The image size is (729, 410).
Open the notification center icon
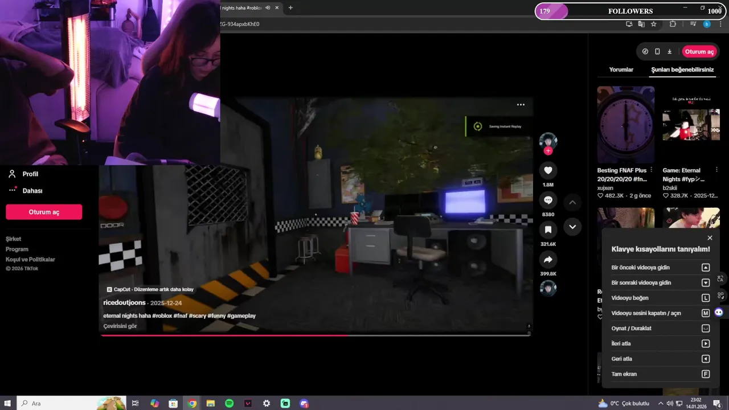[717, 403]
